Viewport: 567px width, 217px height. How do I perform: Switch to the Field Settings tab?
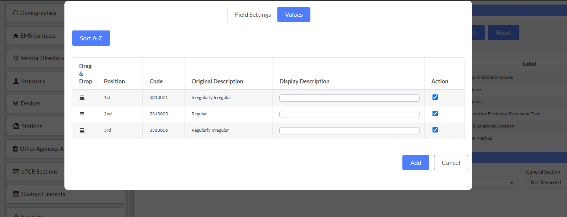253,14
